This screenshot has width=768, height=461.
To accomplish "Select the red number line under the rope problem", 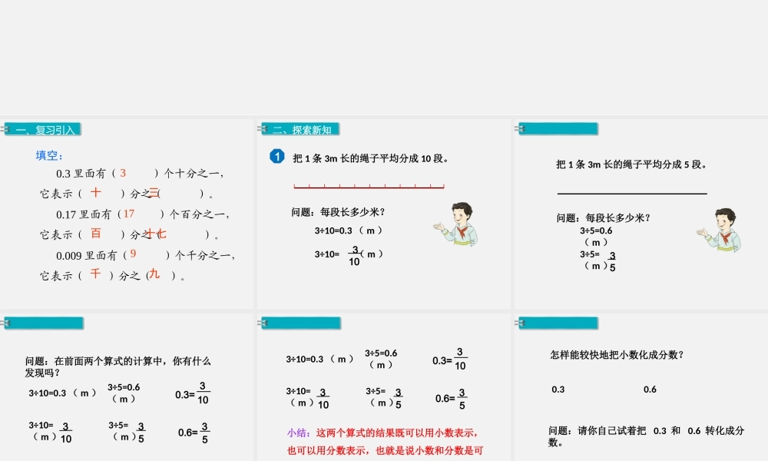I will pos(367,184).
